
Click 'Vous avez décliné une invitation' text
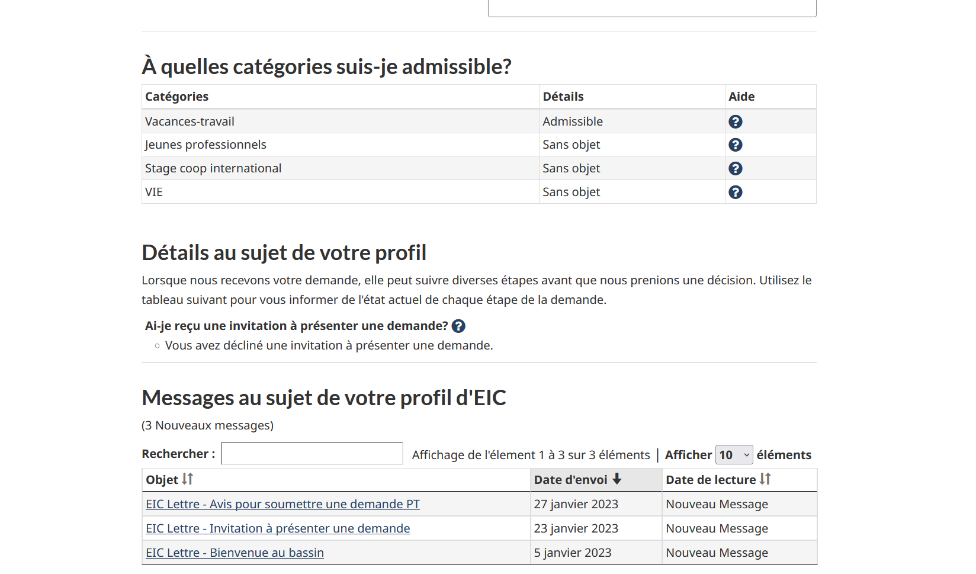pyautogui.click(x=329, y=345)
